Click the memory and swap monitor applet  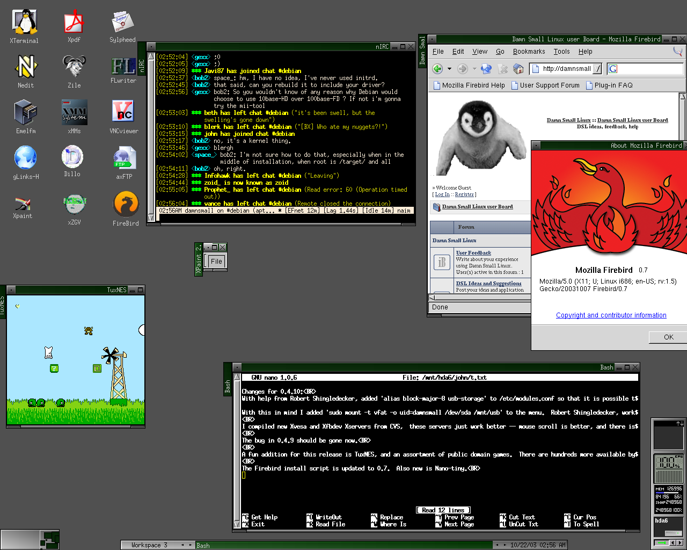(x=668, y=500)
